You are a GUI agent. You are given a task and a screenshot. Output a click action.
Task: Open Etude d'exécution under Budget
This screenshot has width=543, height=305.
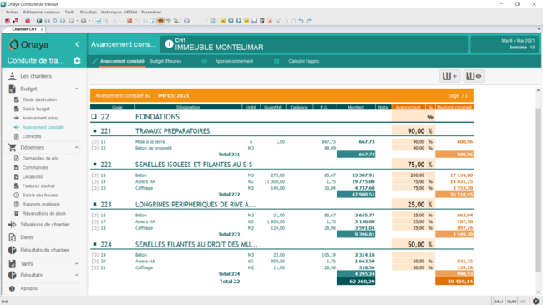pos(39,99)
